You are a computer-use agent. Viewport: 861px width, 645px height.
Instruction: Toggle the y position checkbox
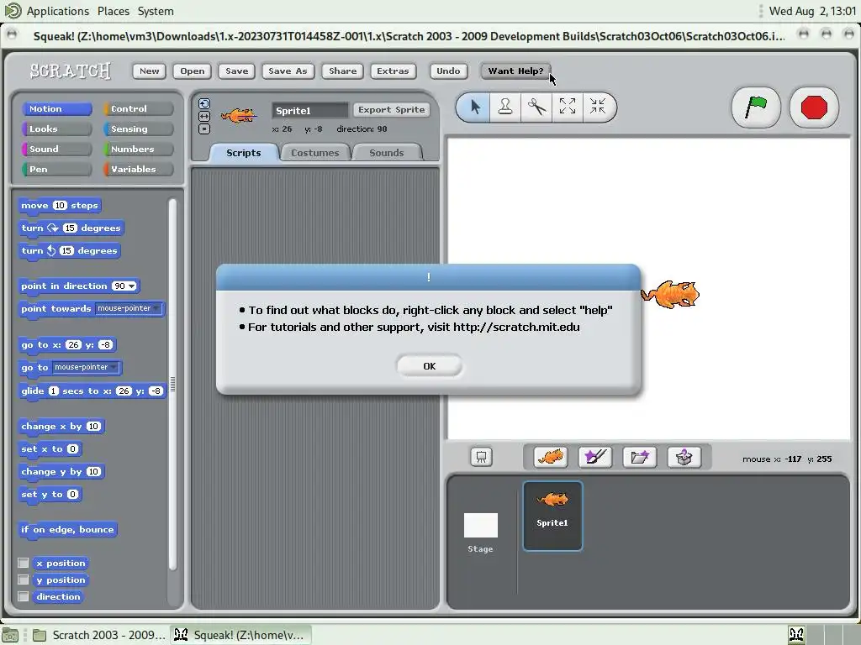pos(23,579)
